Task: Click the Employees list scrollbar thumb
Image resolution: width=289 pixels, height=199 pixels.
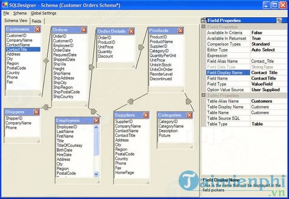Action: (96, 143)
